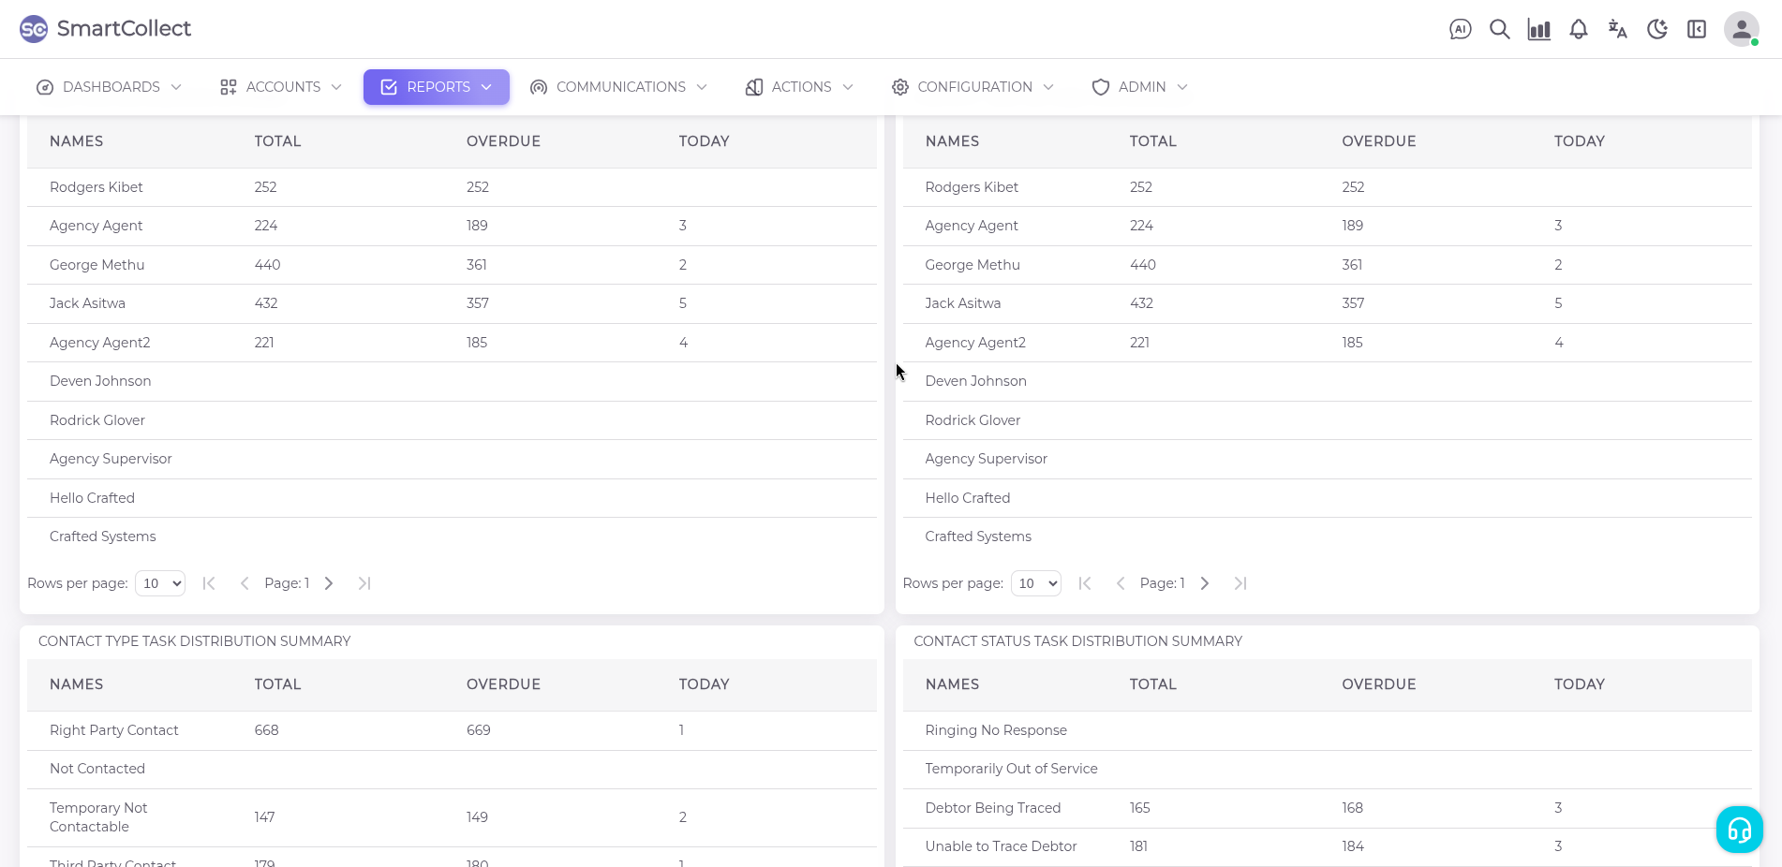Collapse sidebar panel icon in header
This screenshot has height=867, width=1782.
pyautogui.click(x=1696, y=30)
